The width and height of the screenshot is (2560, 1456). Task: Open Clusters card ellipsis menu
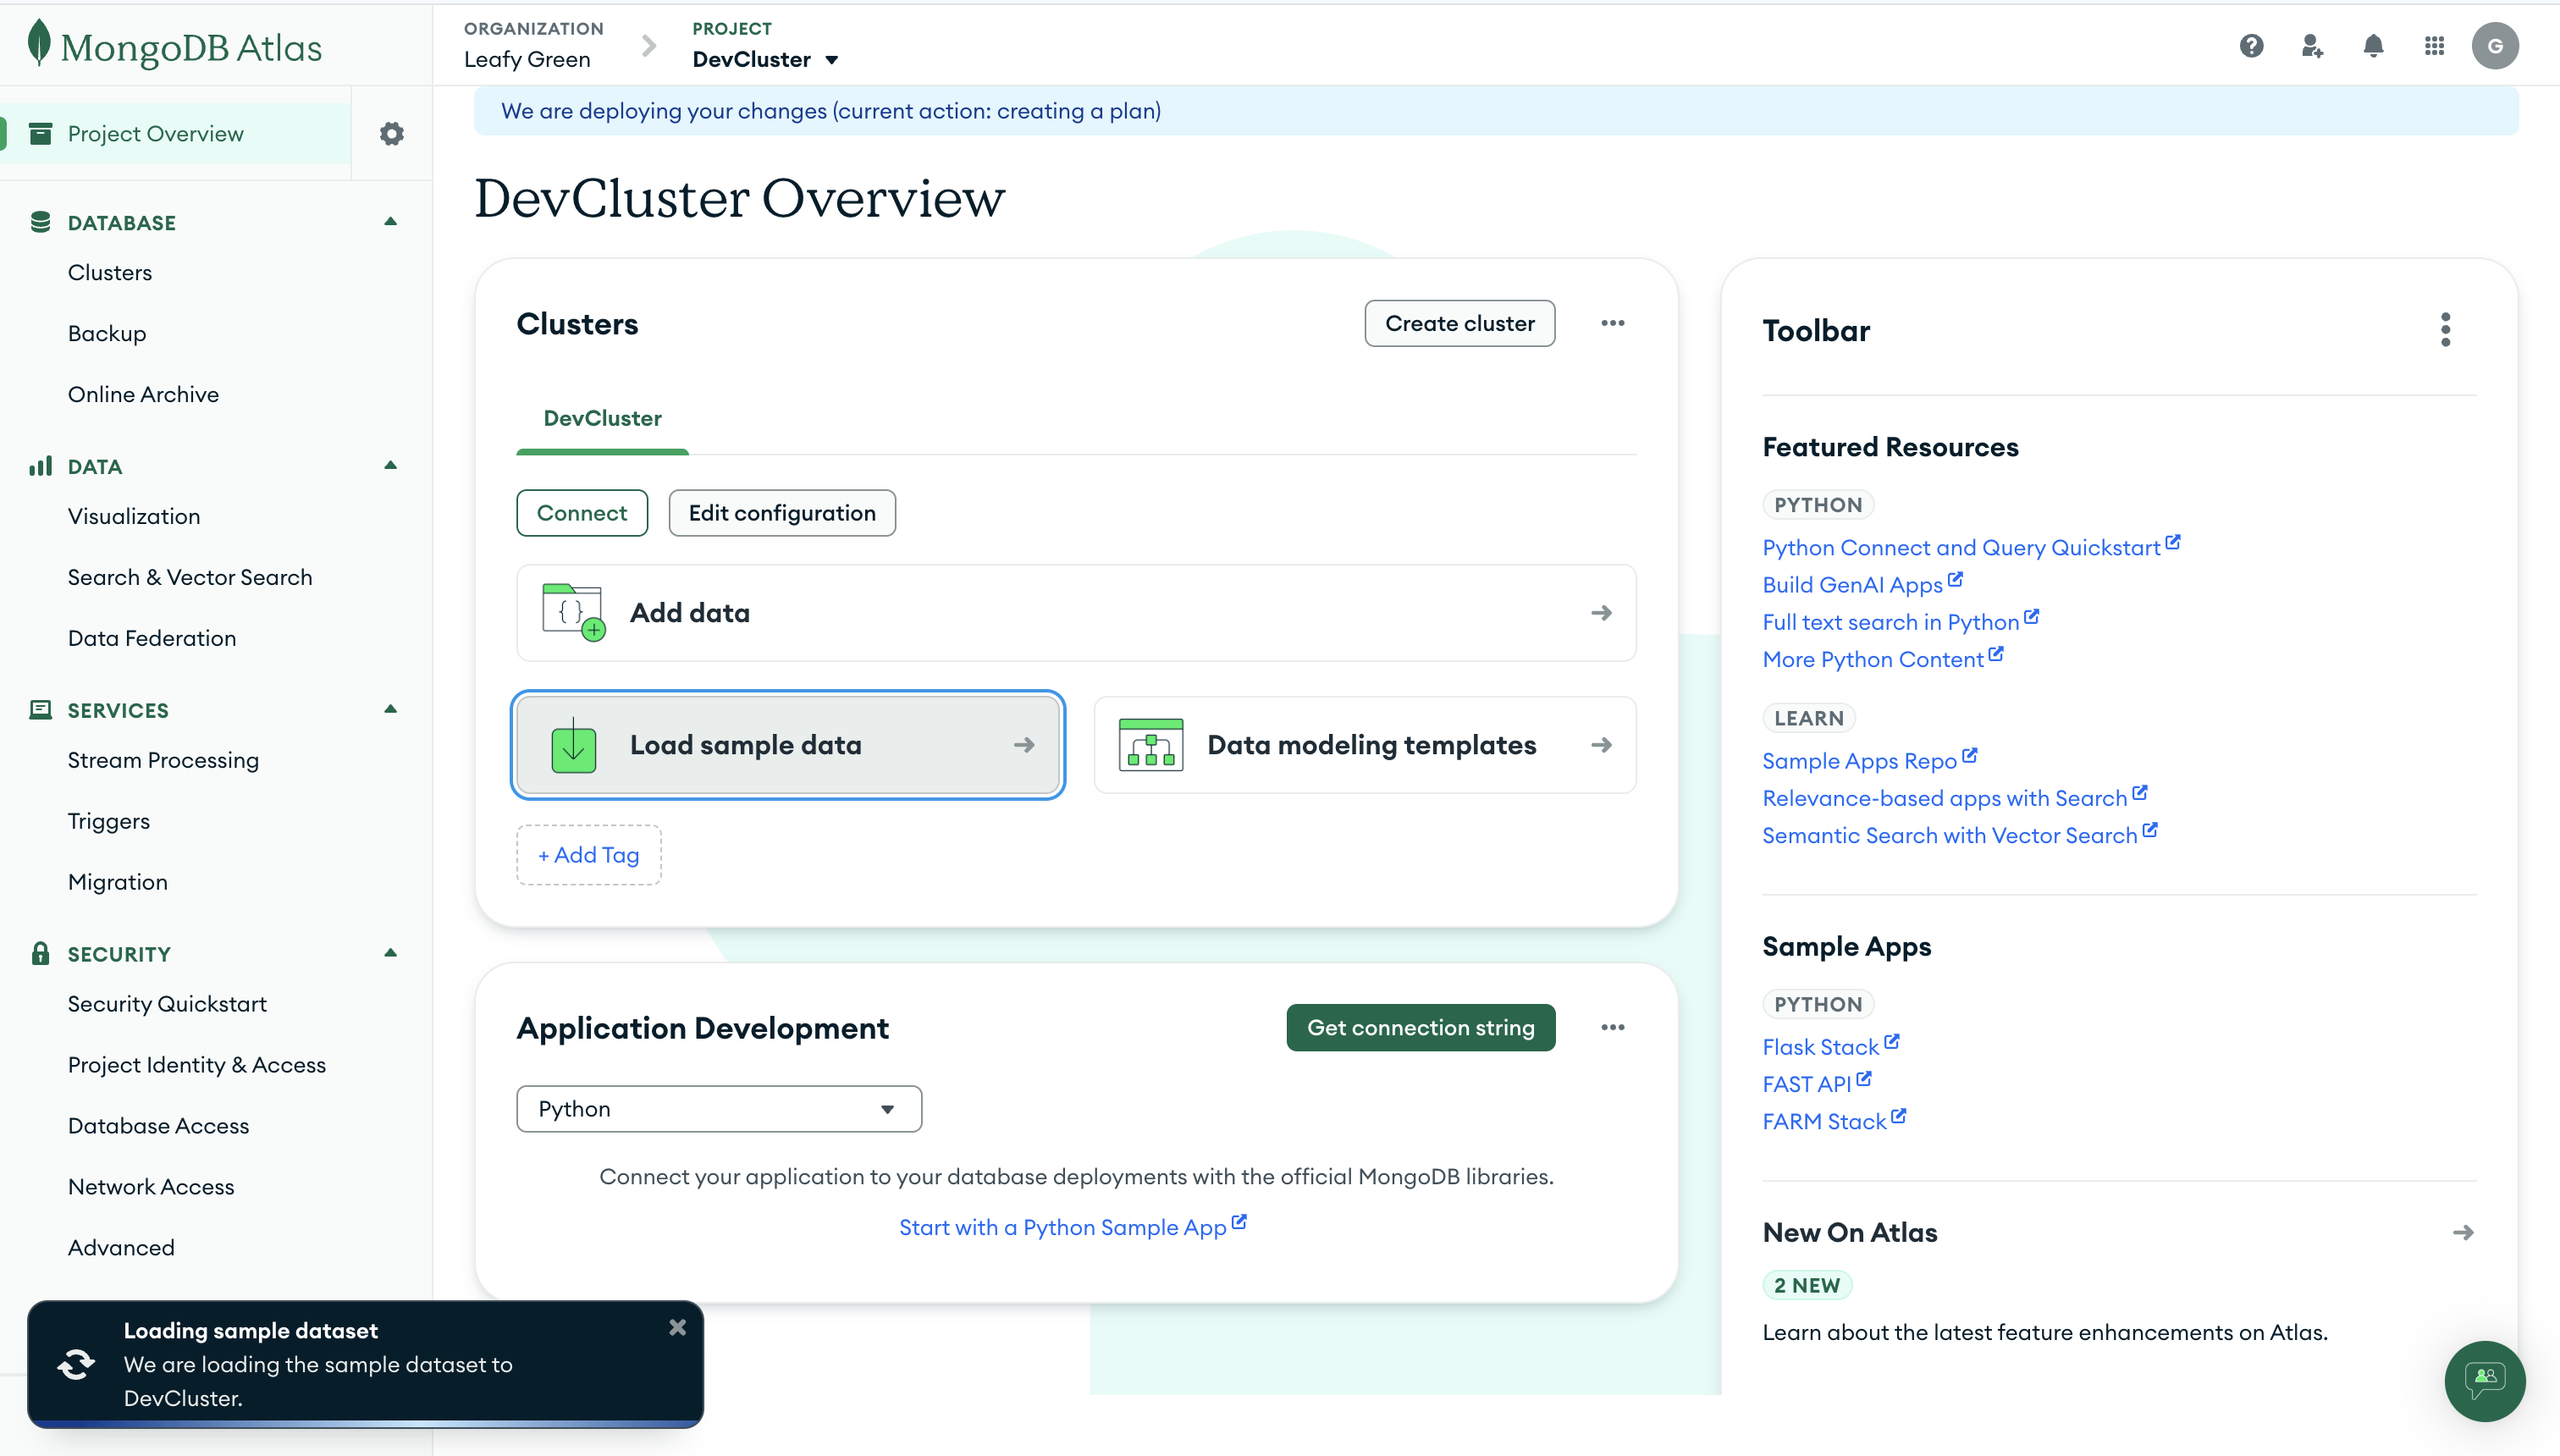point(1612,323)
